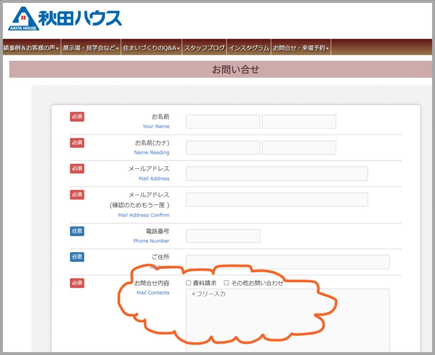Click the 電話番号 input field
Image resolution: width=435 pixels, height=355 pixels.
point(223,236)
